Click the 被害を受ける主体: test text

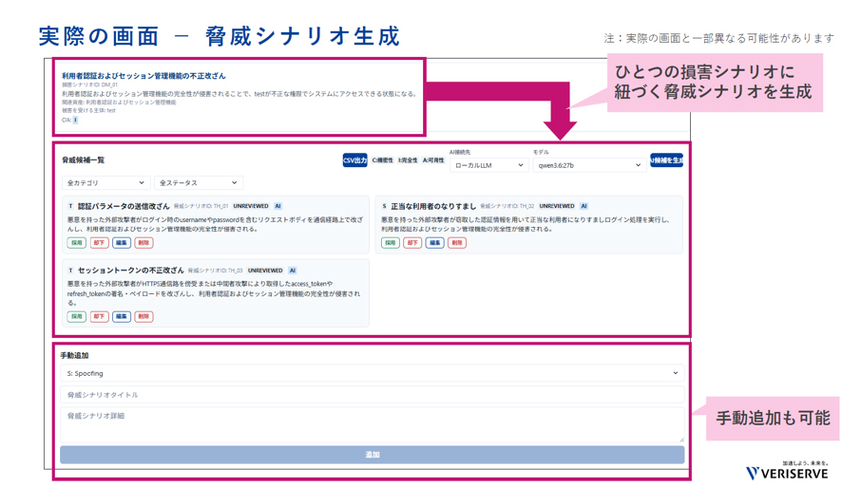88,110
